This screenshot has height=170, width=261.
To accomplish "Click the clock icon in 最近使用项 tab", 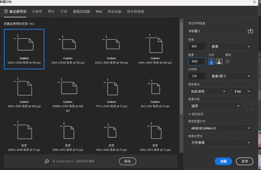I will 6,11.
